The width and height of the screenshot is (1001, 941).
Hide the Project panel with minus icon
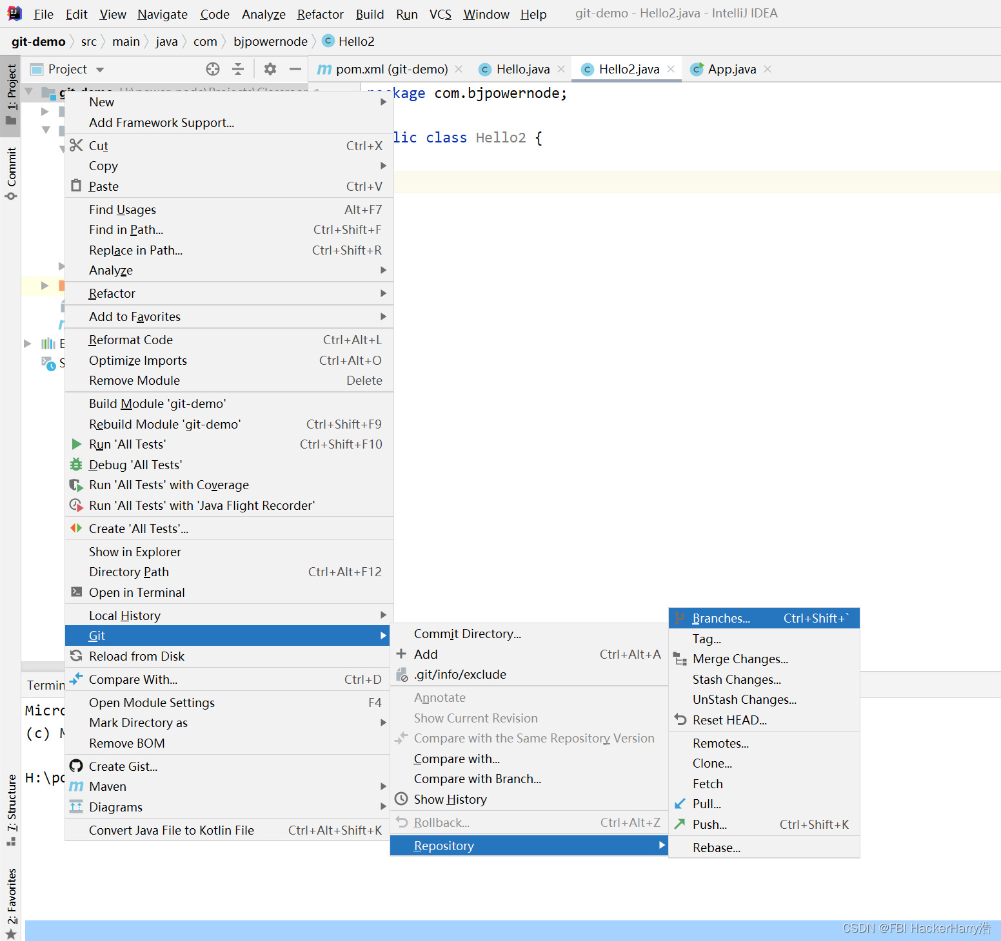[x=295, y=69]
